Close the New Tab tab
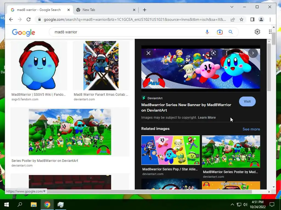This screenshot has height=210, width=281. [134, 10]
